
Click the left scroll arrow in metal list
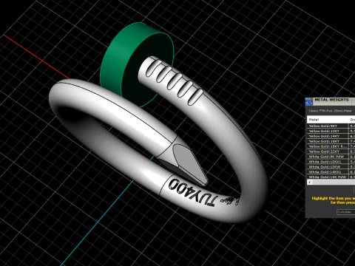click(x=310, y=182)
